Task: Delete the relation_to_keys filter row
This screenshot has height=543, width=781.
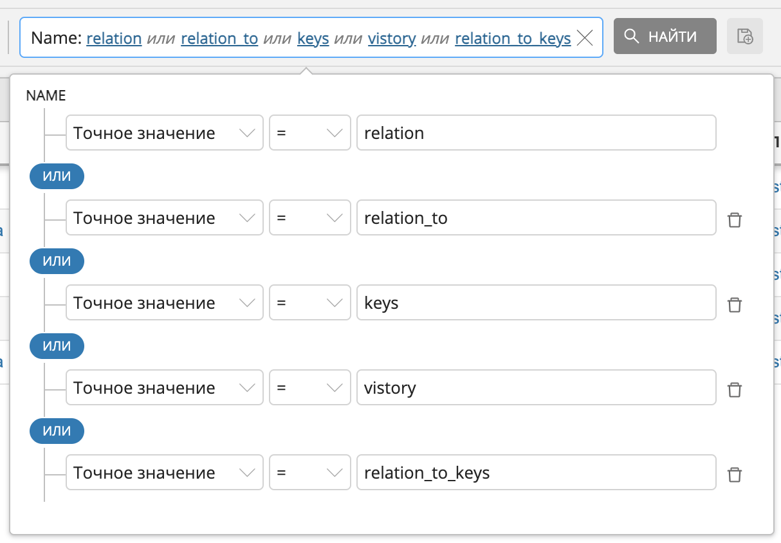Action: pos(734,474)
